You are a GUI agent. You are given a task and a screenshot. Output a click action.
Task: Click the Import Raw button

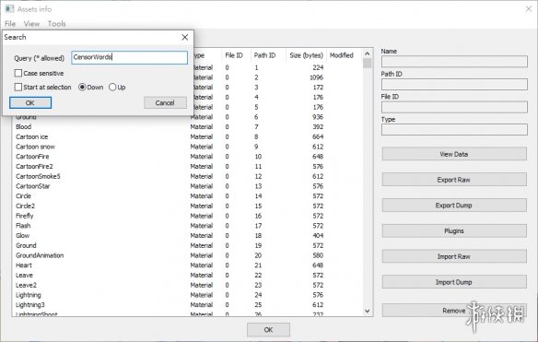pyautogui.click(x=454, y=256)
